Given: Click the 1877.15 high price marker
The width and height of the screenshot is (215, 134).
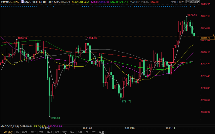Looking at the screenshot, I should tap(192, 15).
